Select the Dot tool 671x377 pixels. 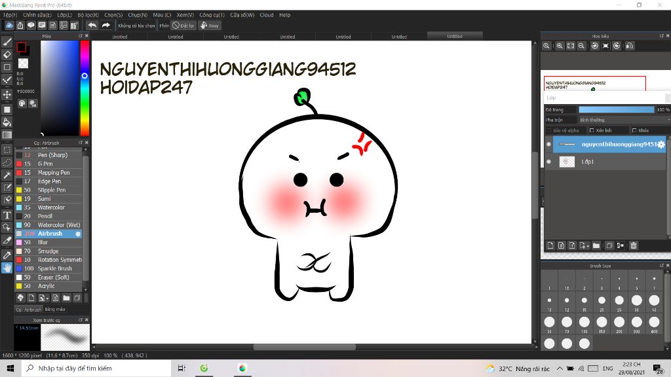click(x=7, y=80)
